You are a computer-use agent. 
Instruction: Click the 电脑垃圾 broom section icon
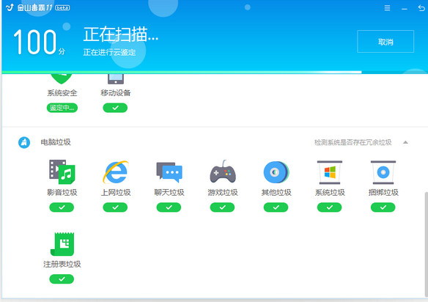click(x=24, y=142)
